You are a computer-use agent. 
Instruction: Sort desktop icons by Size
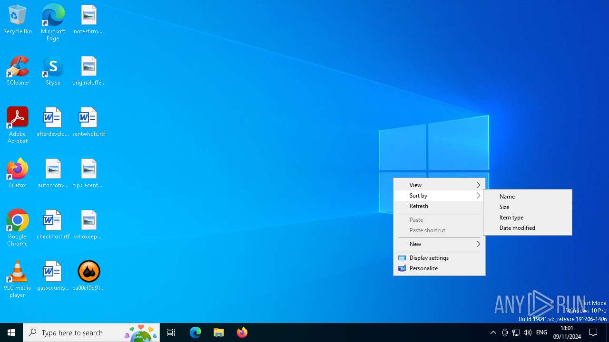pos(528,207)
